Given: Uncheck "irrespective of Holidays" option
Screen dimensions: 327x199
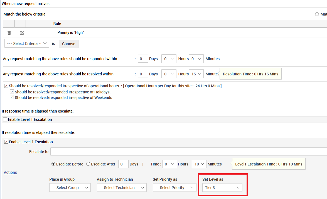Looking at the screenshot, I should (x=12, y=91).
